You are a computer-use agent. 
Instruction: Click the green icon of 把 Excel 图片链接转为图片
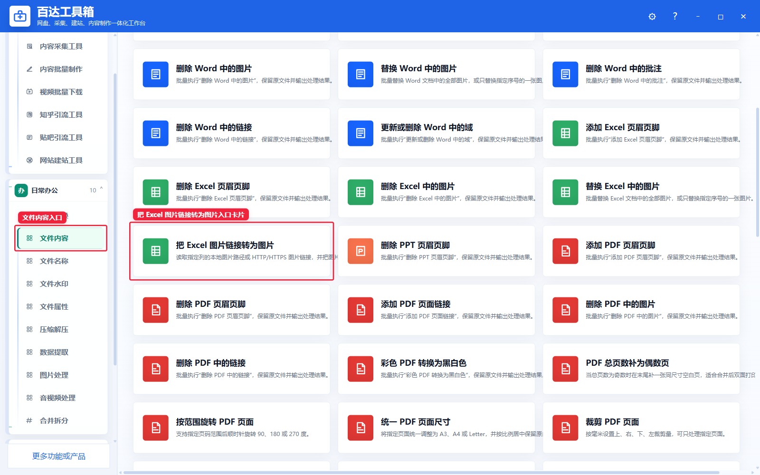(156, 251)
